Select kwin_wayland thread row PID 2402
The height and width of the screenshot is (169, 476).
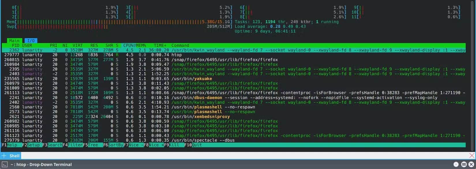click(234, 102)
